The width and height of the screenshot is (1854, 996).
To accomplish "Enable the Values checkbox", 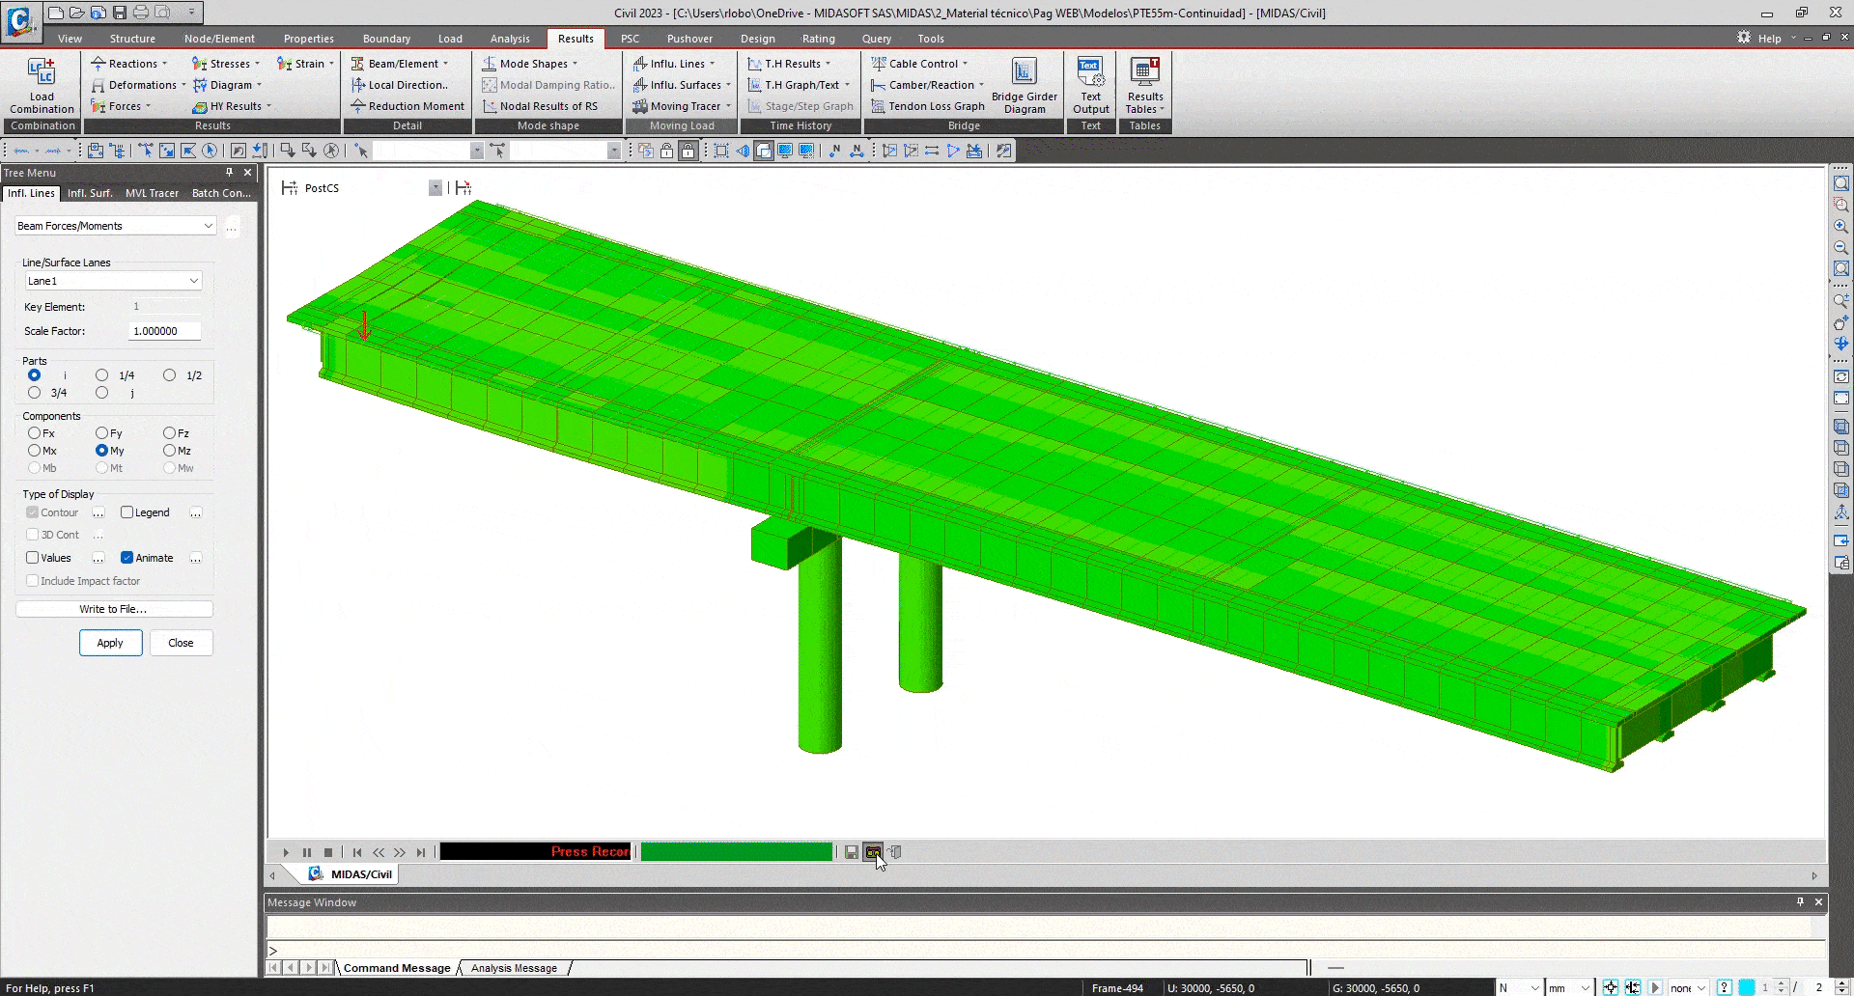I will pos(33,558).
